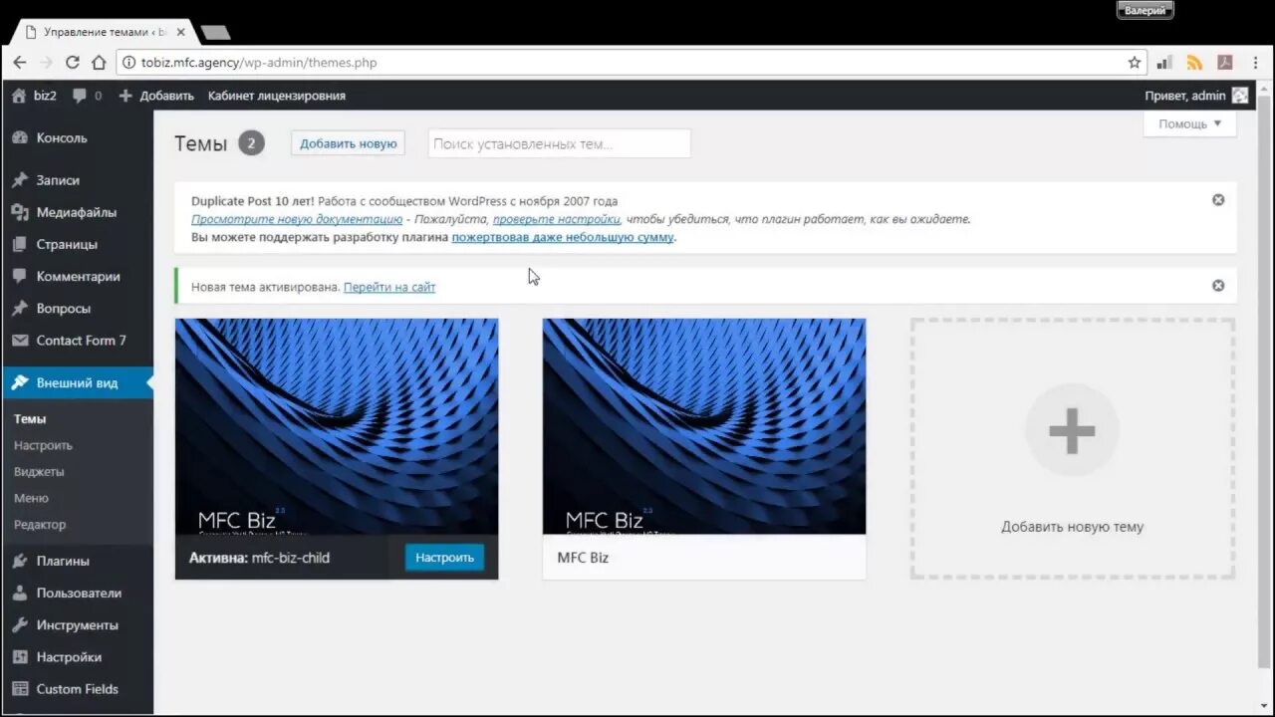
Task: Click the Внешний вид brush icon
Action: pyautogui.click(x=20, y=382)
